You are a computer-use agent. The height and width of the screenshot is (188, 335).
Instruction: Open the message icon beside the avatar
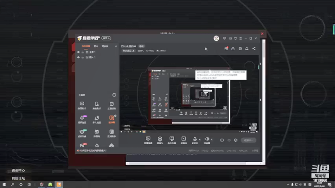tap(224, 38)
